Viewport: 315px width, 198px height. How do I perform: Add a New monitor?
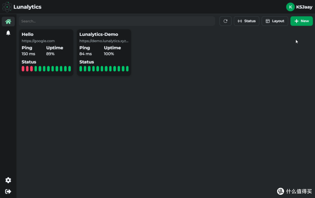pyautogui.click(x=302, y=21)
